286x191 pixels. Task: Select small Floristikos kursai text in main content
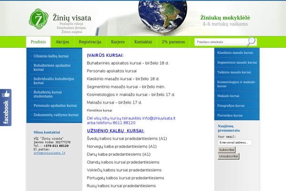click(100, 110)
